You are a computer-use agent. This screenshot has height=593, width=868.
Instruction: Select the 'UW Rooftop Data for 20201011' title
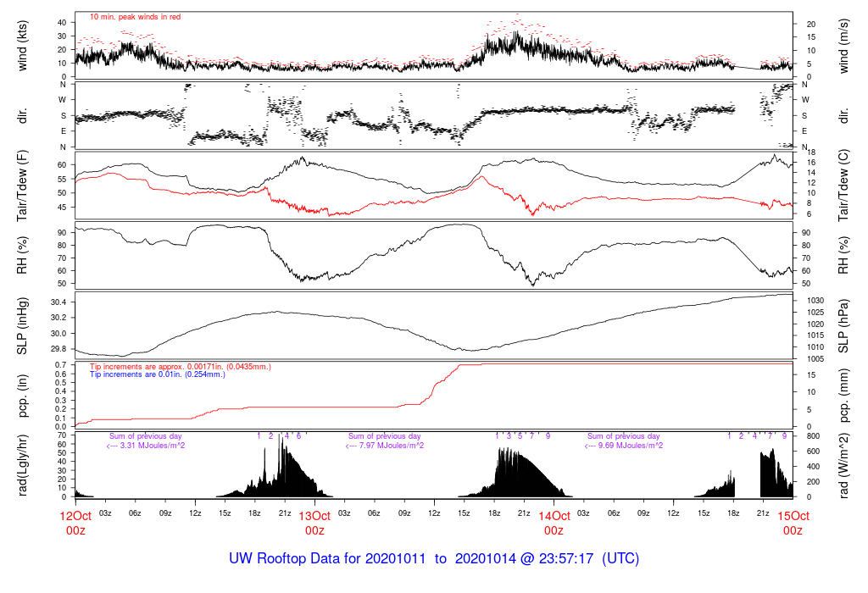point(327,559)
